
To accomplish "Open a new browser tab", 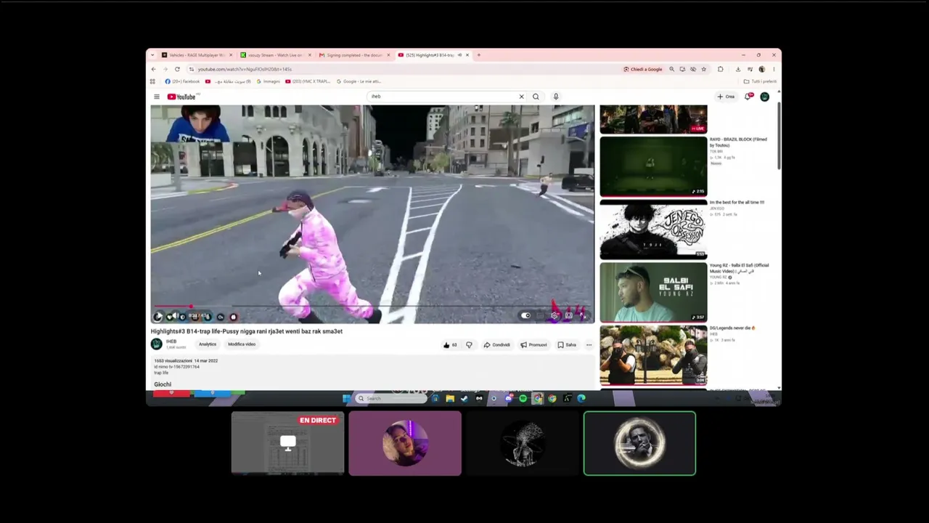I will (x=479, y=55).
